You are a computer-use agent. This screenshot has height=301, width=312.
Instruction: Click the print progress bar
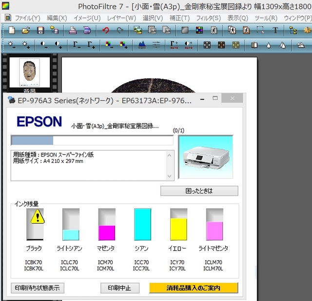(92, 141)
